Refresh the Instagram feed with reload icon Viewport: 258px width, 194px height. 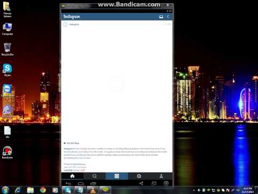[x=168, y=17]
